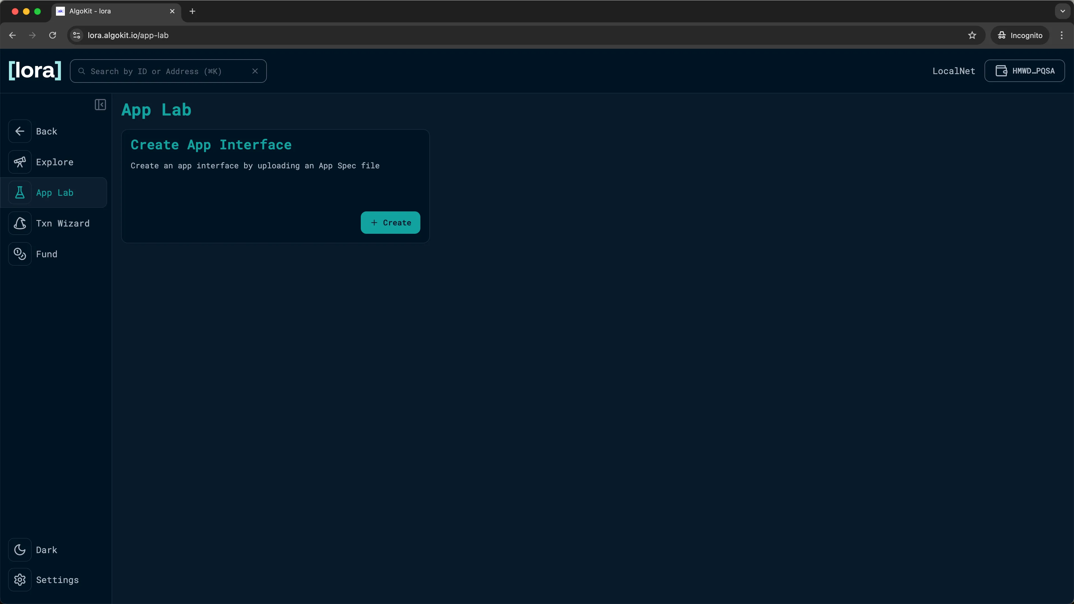Viewport: 1074px width, 604px height.
Task: Collapse the sidebar panel
Action: coord(100,105)
